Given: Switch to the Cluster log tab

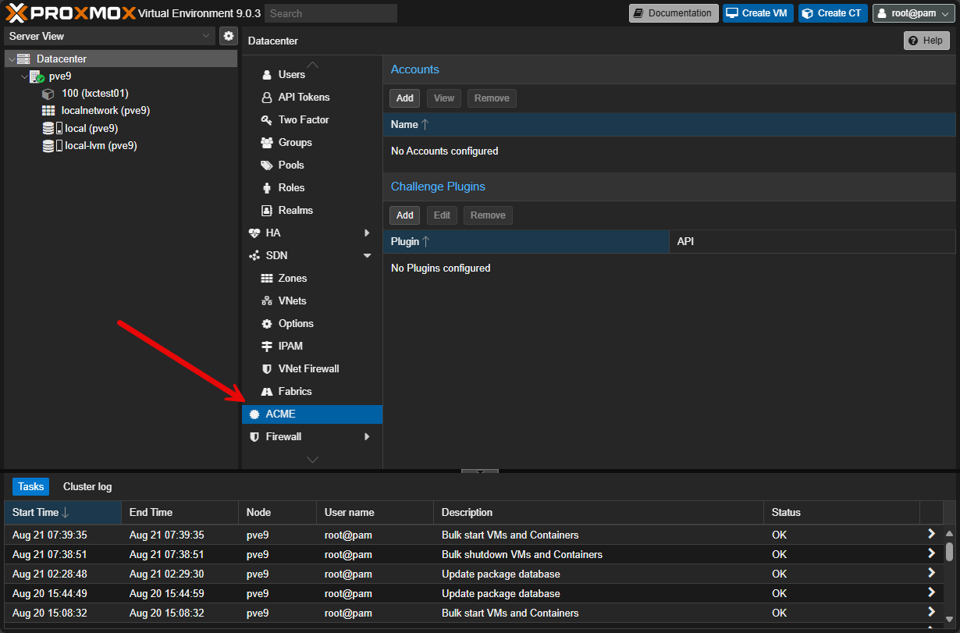Looking at the screenshot, I should pos(87,487).
